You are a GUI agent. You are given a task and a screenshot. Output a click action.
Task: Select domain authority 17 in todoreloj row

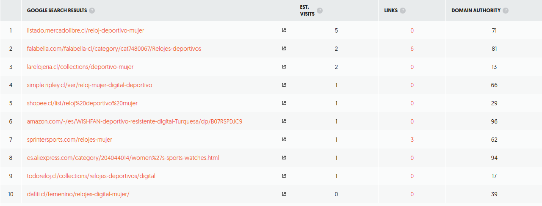pos(494,176)
